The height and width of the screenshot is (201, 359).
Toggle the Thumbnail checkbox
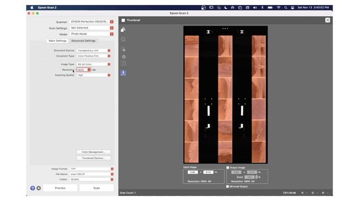[123, 20]
